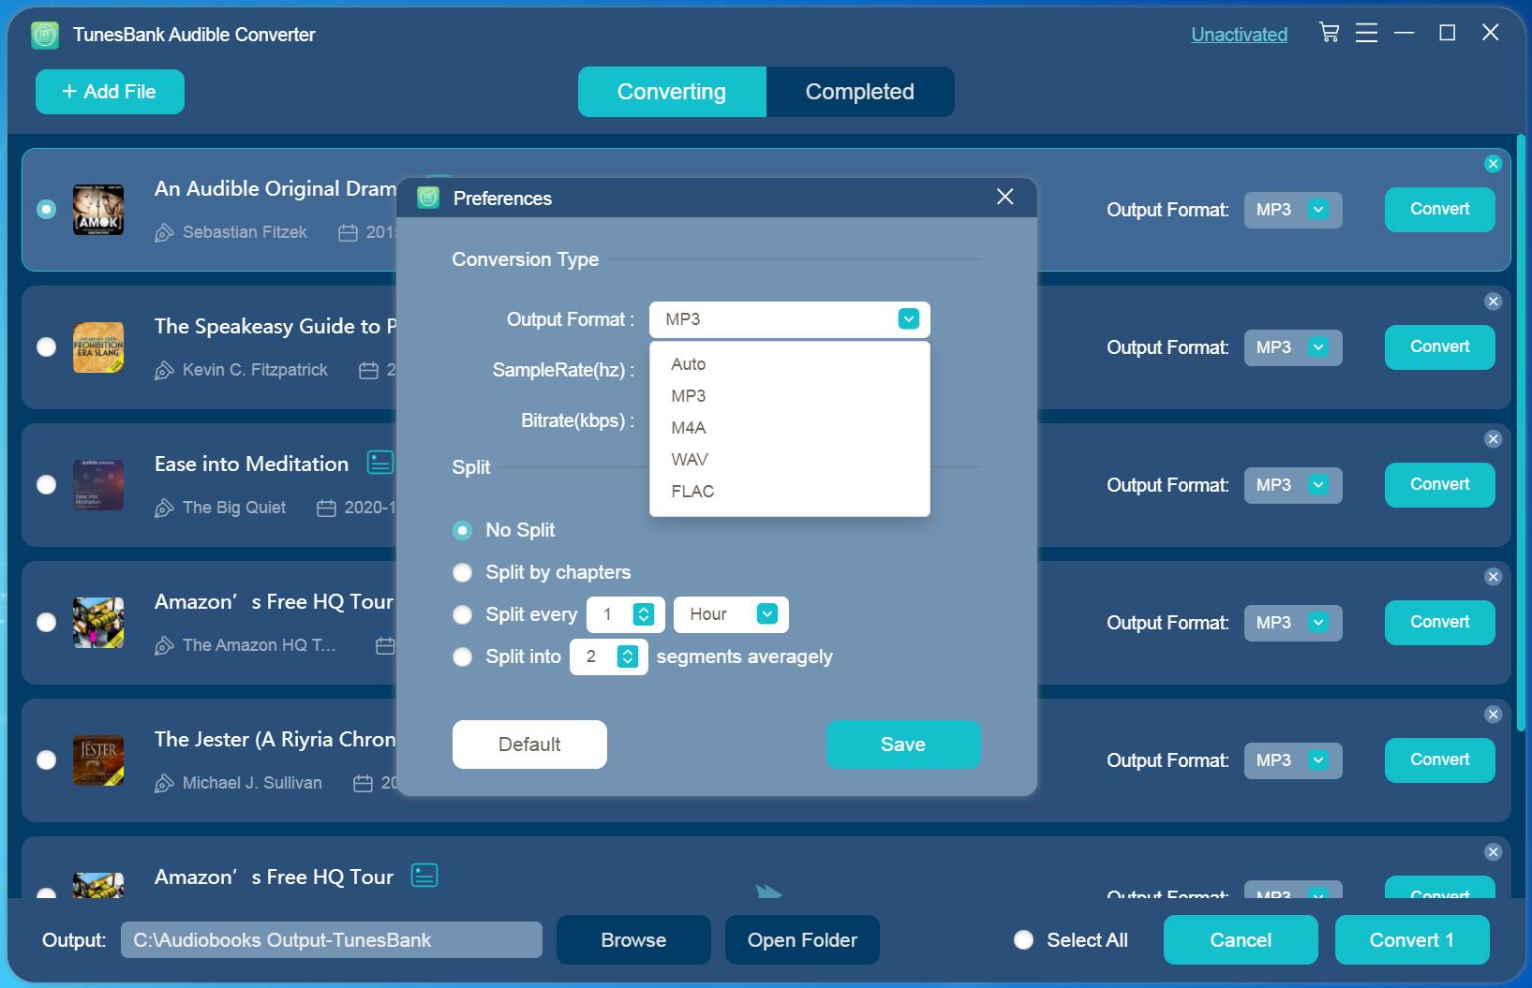Choose the Split every option
The height and width of the screenshot is (988, 1532).
462,614
